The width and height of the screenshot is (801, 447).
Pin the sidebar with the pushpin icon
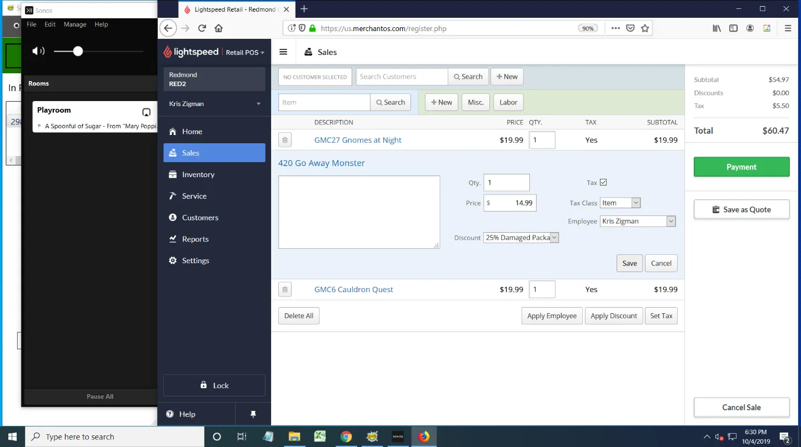(x=253, y=414)
